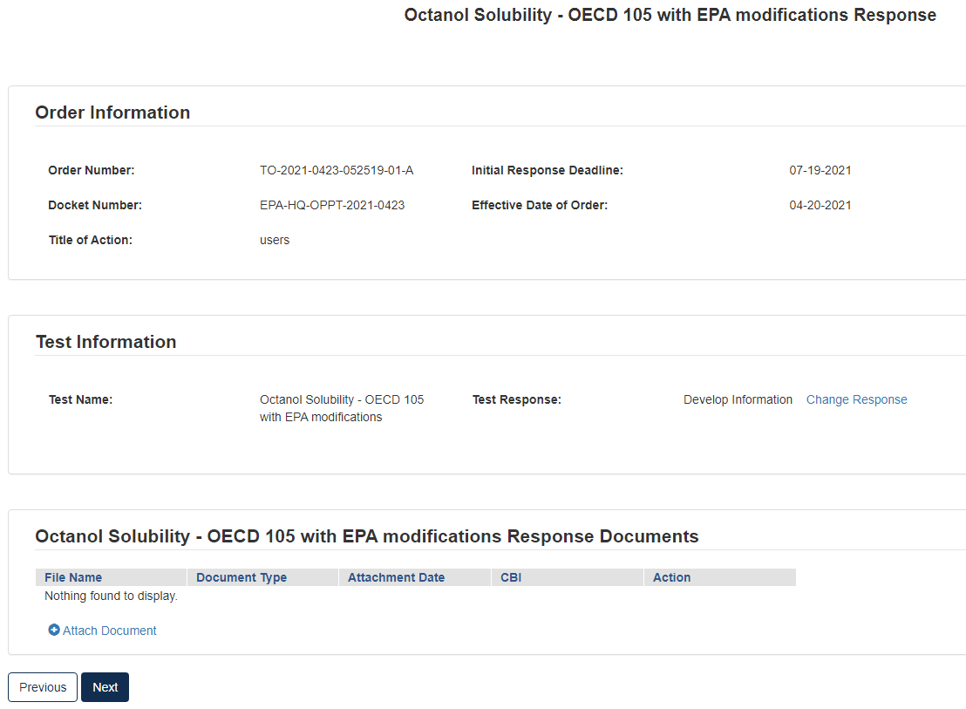Select docket number EPA-HQ-OPPT-2021-0423
Image resolution: width=966 pixels, height=709 pixels.
[332, 205]
